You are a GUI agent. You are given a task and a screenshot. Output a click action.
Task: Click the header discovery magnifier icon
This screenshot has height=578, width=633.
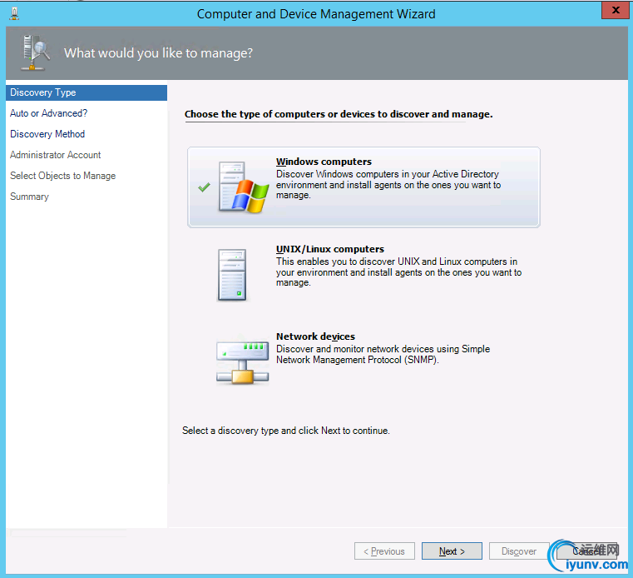[36, 52]
